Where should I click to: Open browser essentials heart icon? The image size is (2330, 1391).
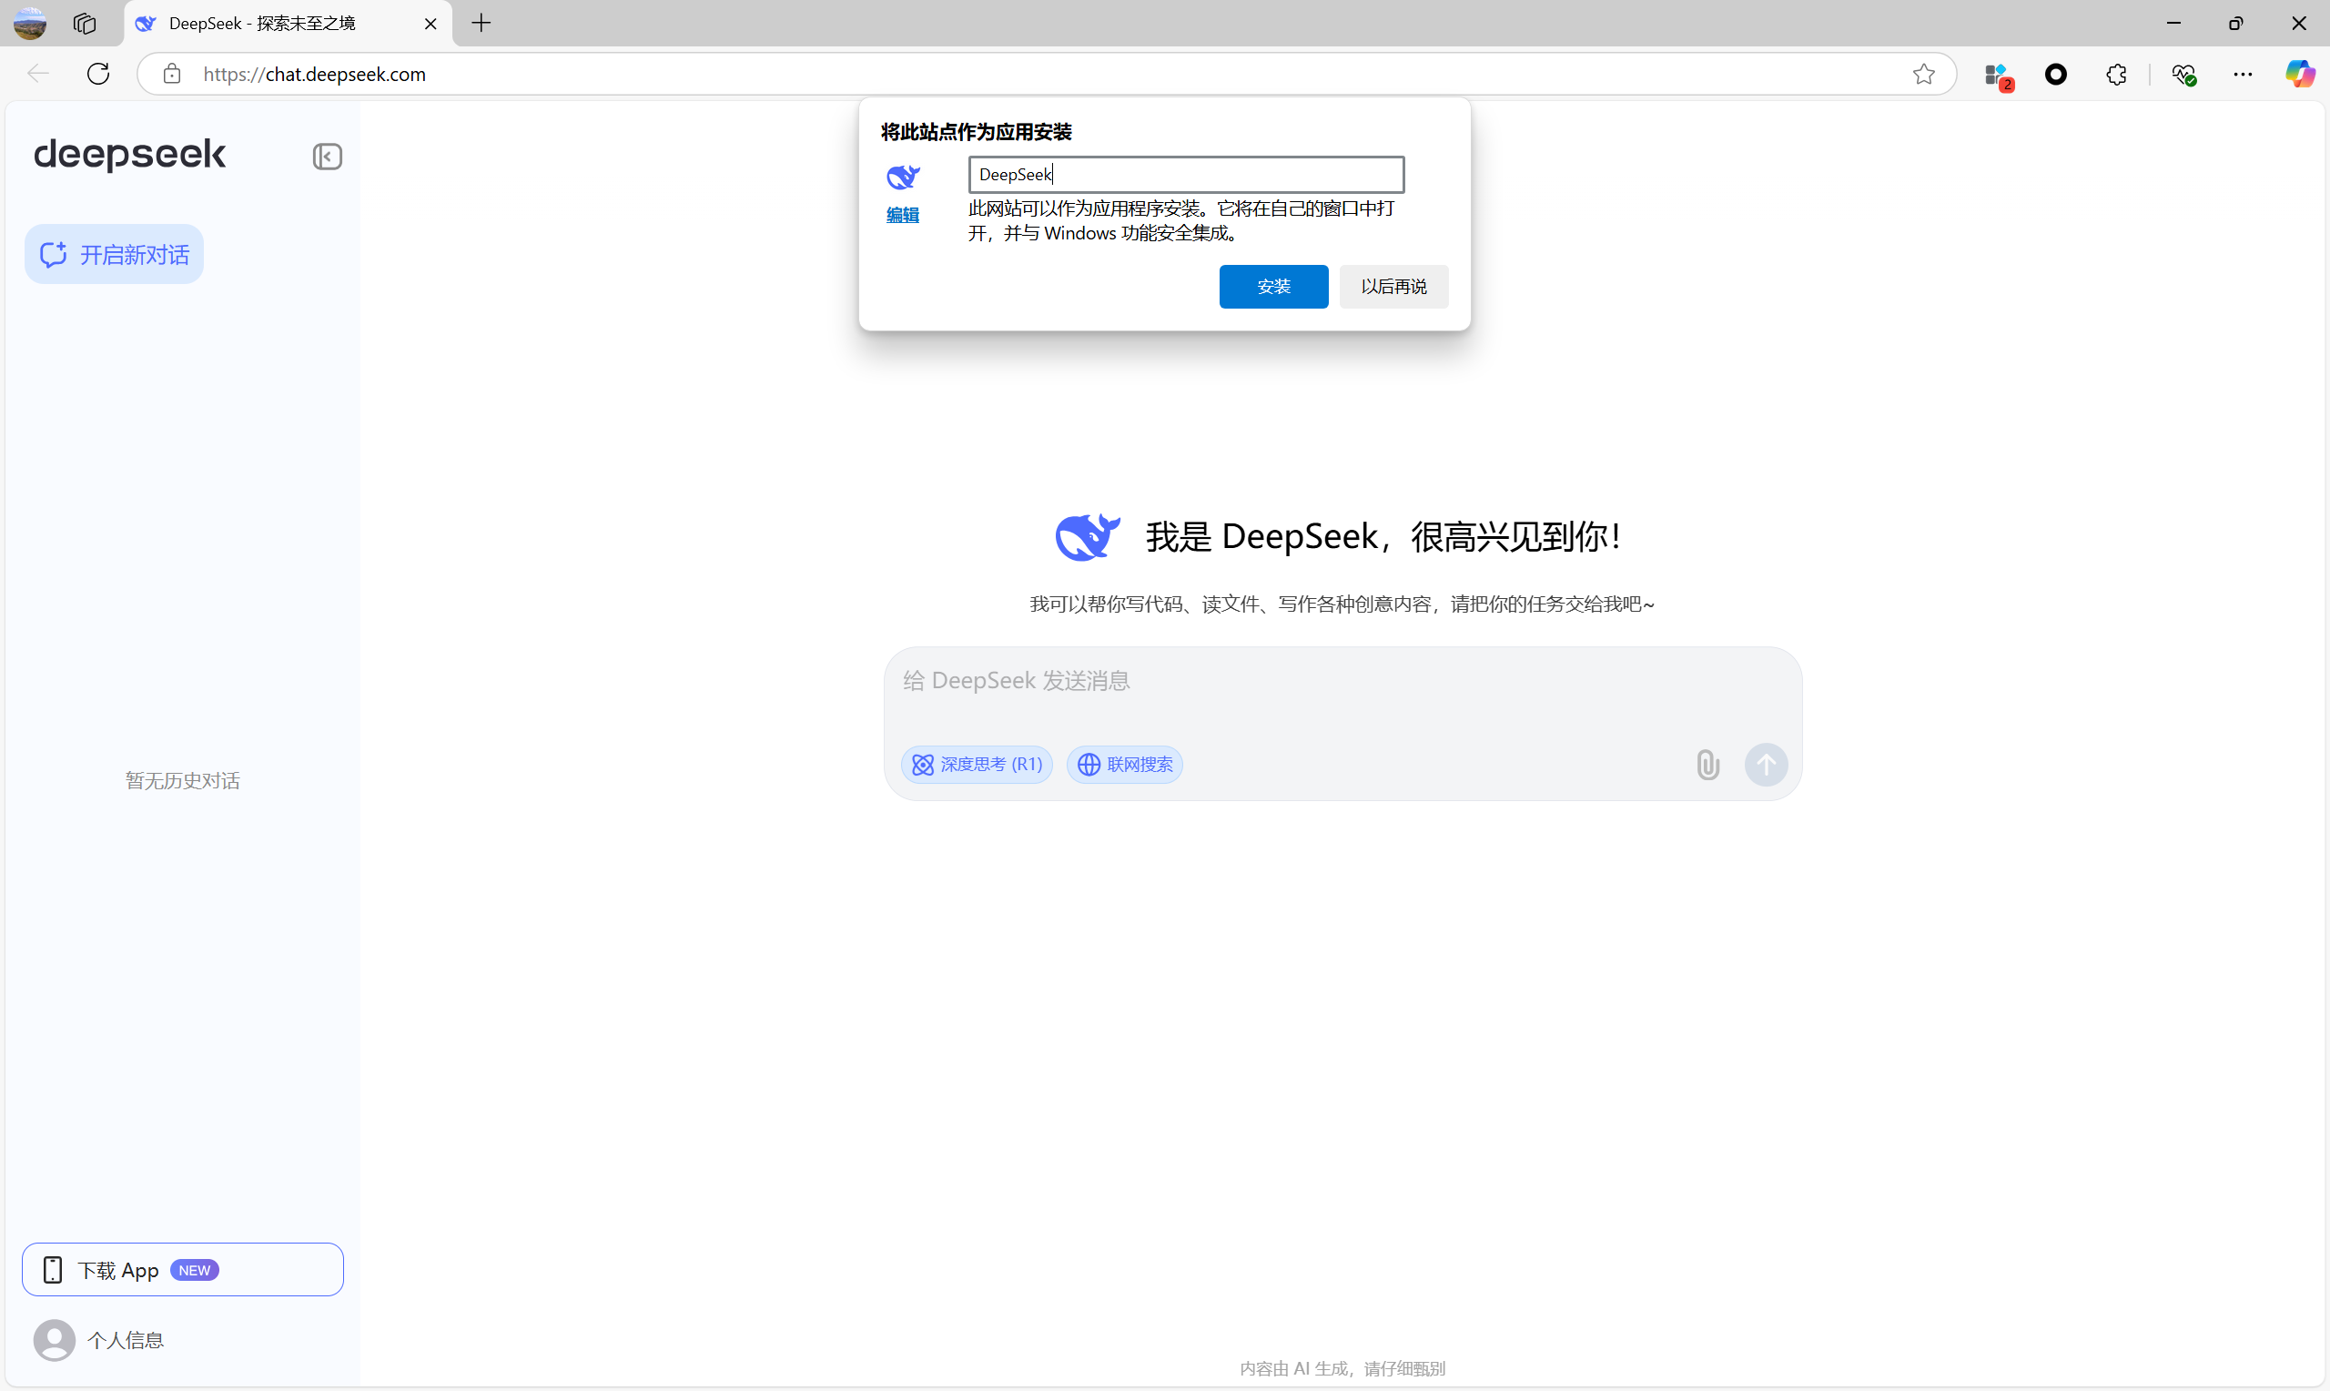2183,74
